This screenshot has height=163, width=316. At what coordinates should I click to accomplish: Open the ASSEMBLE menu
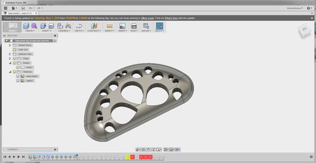(64, 31)
